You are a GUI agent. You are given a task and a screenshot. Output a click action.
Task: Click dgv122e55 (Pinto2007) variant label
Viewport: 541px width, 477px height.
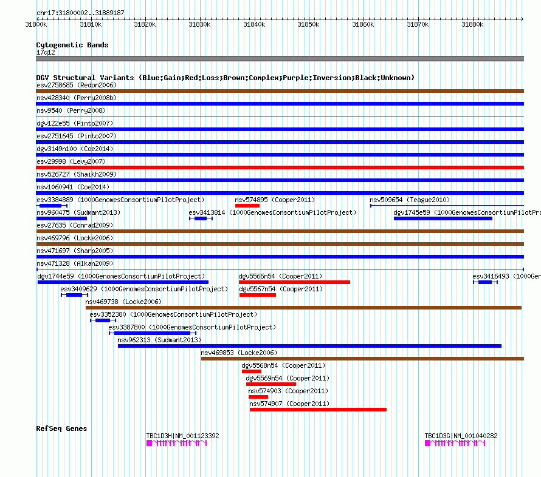click(x=75, y=123)
